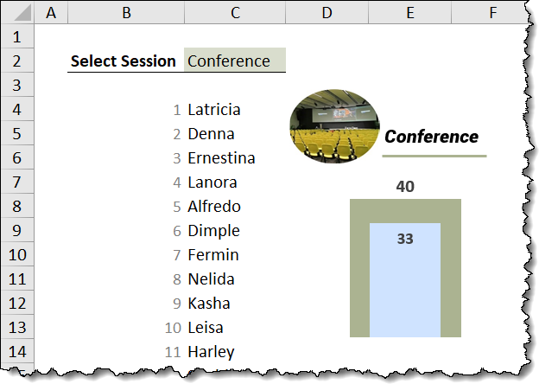
Task: Click the number 6 beside Dimple
Action: [176, 231]
